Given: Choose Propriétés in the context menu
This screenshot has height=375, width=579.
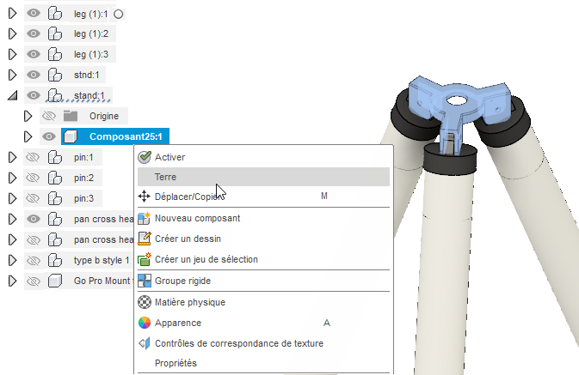Looking at the screenshot, I should pyautogui.click(x=263, y=363).
